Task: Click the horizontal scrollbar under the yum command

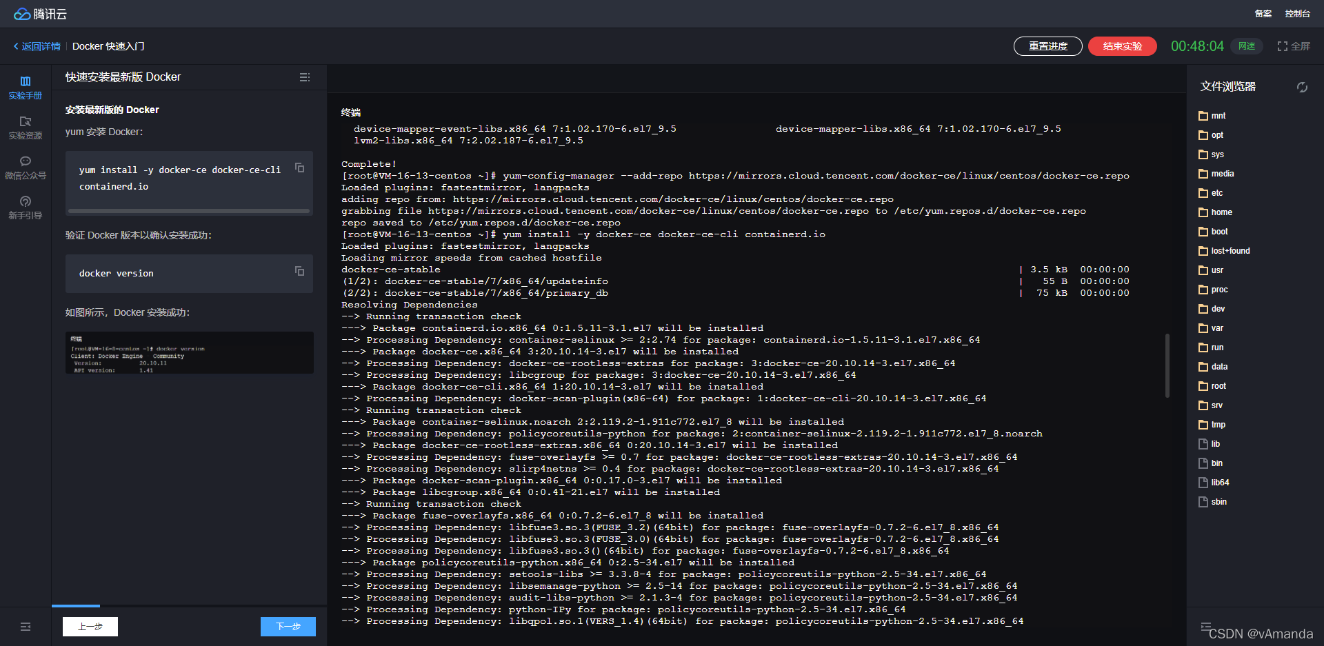Action: click(188, 211)
